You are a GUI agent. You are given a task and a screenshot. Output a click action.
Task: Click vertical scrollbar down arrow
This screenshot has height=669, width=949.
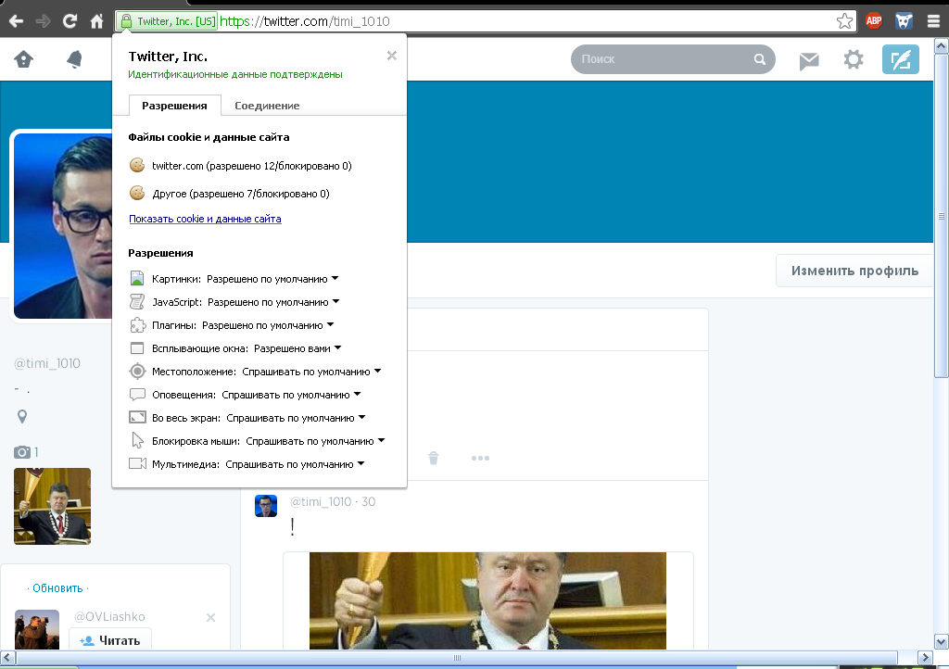942,641
